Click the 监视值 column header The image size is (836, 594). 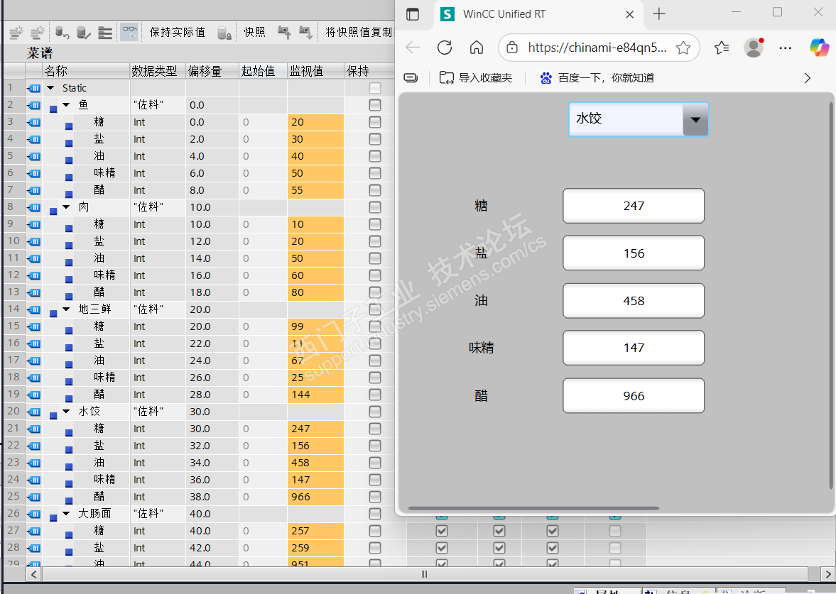pyautogui.click(x=315, y=71)
